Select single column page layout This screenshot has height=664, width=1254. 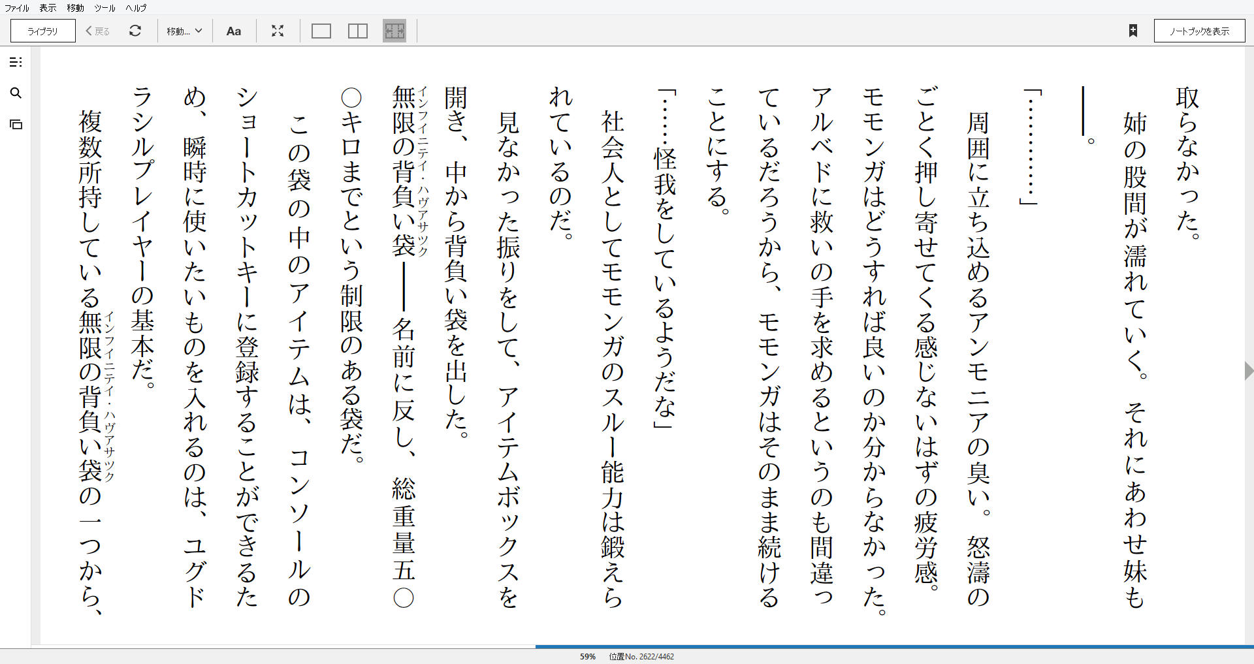pyautogui.click(x=321, y=31)
